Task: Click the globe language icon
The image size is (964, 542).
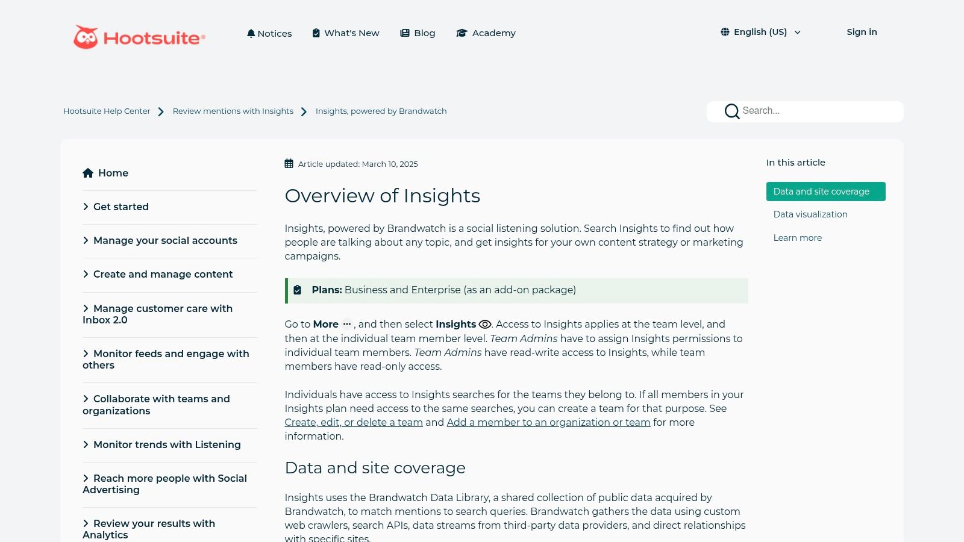Action: (725, 32)
